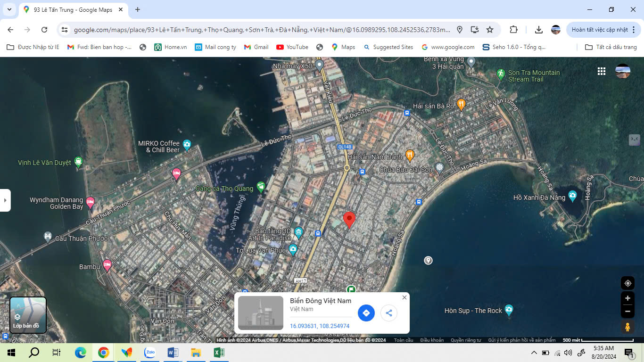Close the Biển Đông Việt Nam info card
644x362 pixels.
pyautogui.click(x=404, y=297)
